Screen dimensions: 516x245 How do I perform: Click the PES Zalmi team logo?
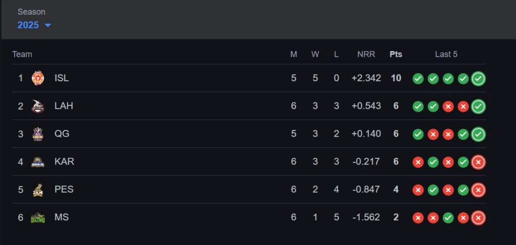coord(38,190)
